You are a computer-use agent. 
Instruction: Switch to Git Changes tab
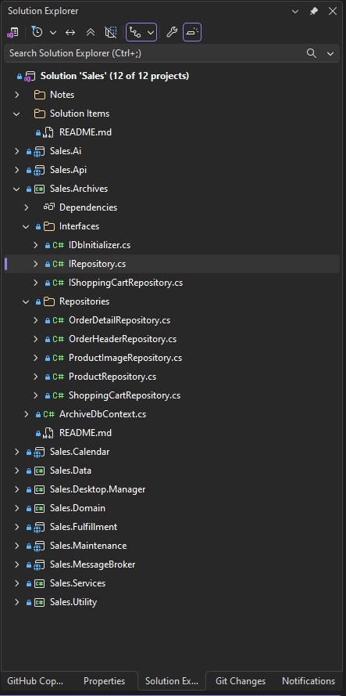click(241, 681)
